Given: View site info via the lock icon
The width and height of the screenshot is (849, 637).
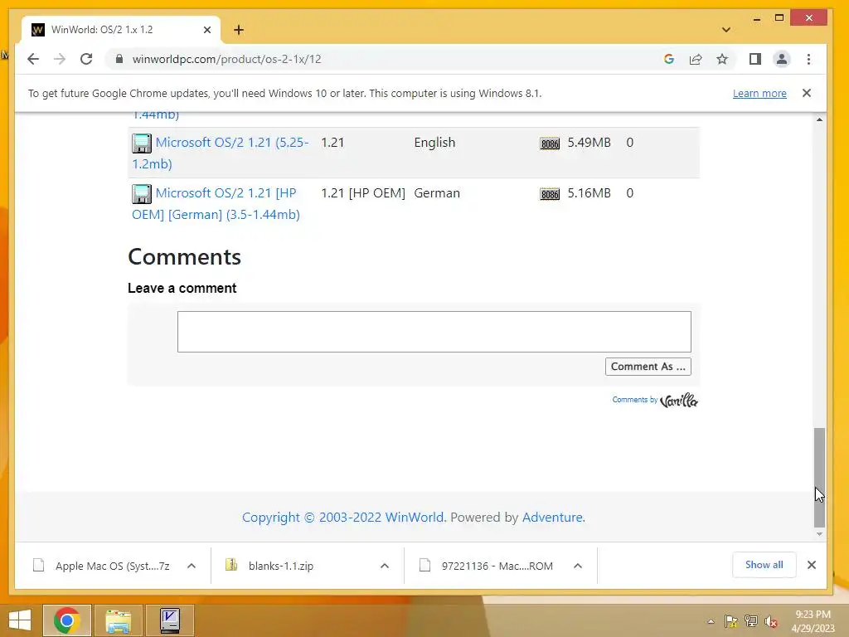Looking at the screenshot, I should click(119, 59).
